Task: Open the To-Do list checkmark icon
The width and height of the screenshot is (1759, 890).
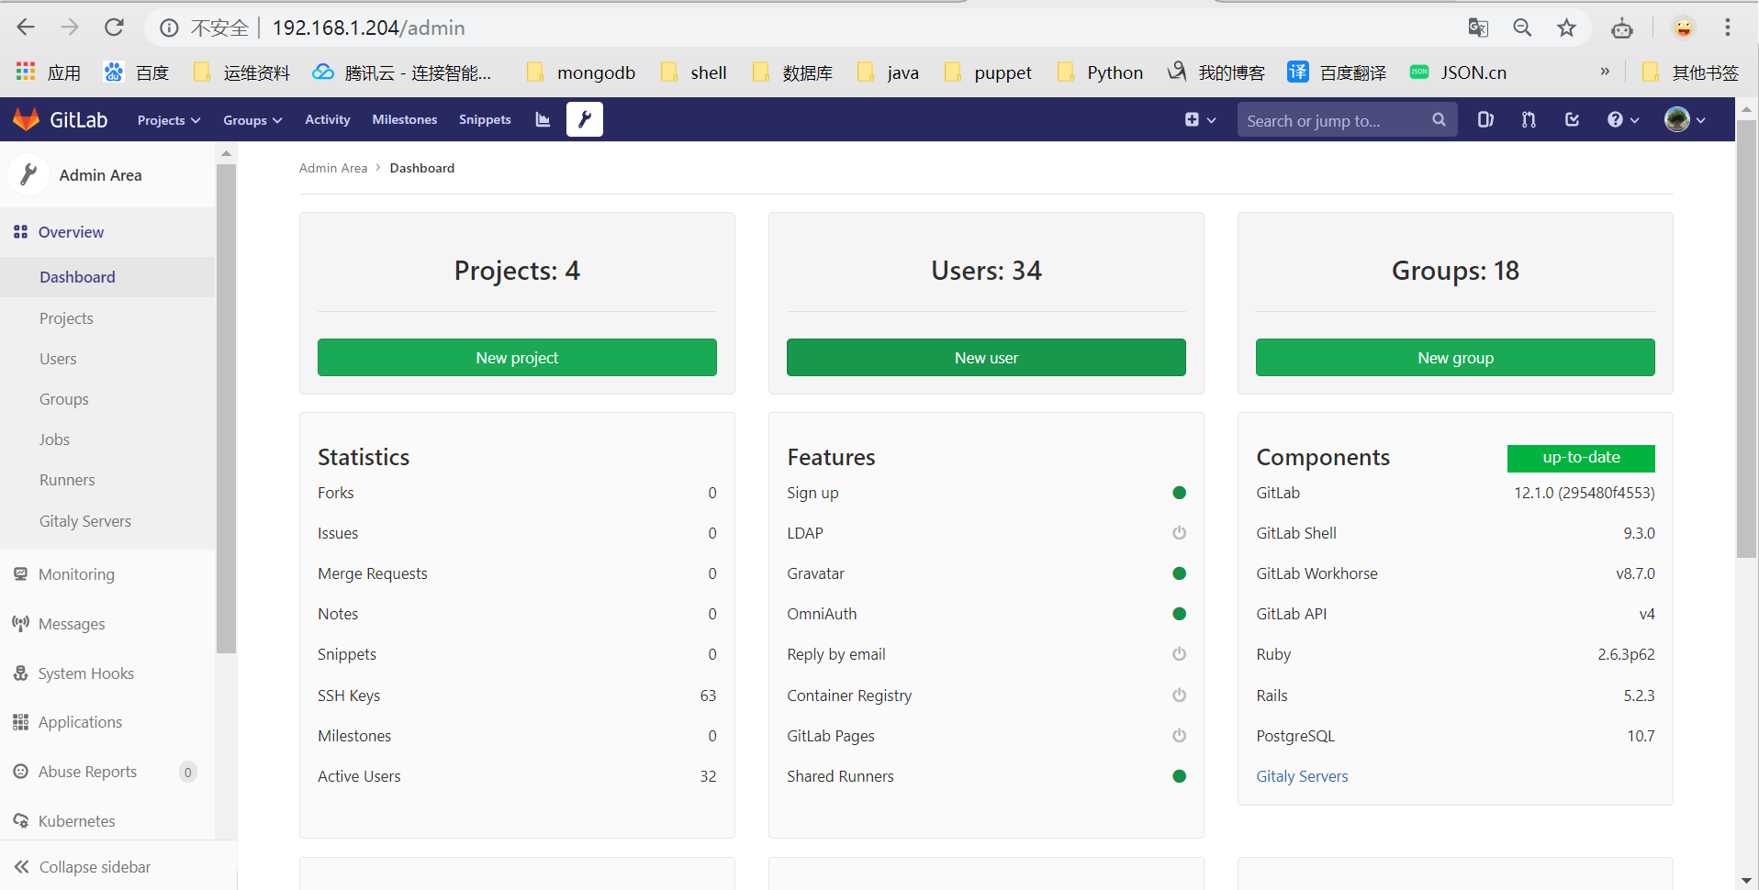Action: coord(1572,119)
